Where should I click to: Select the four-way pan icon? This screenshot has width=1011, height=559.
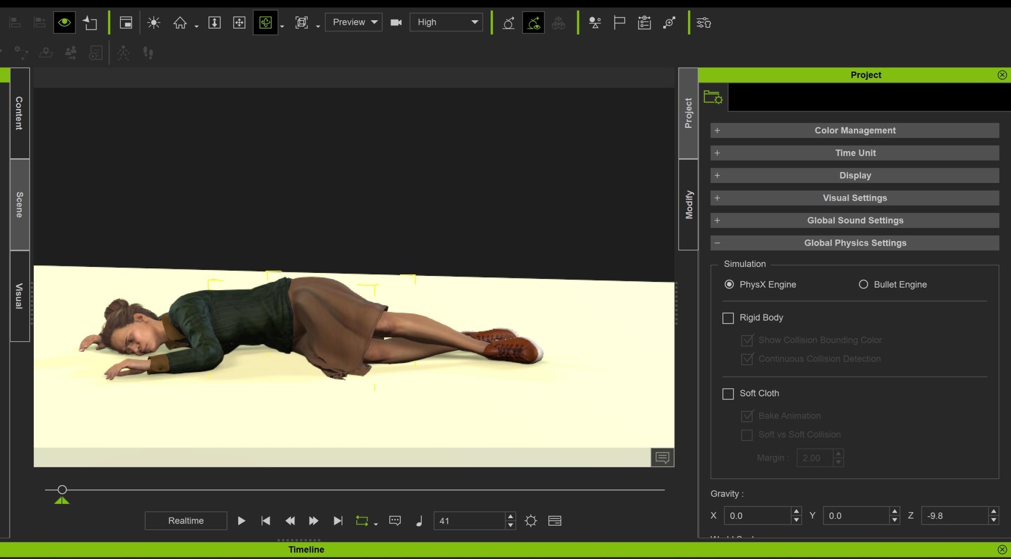tap(239, 23)
